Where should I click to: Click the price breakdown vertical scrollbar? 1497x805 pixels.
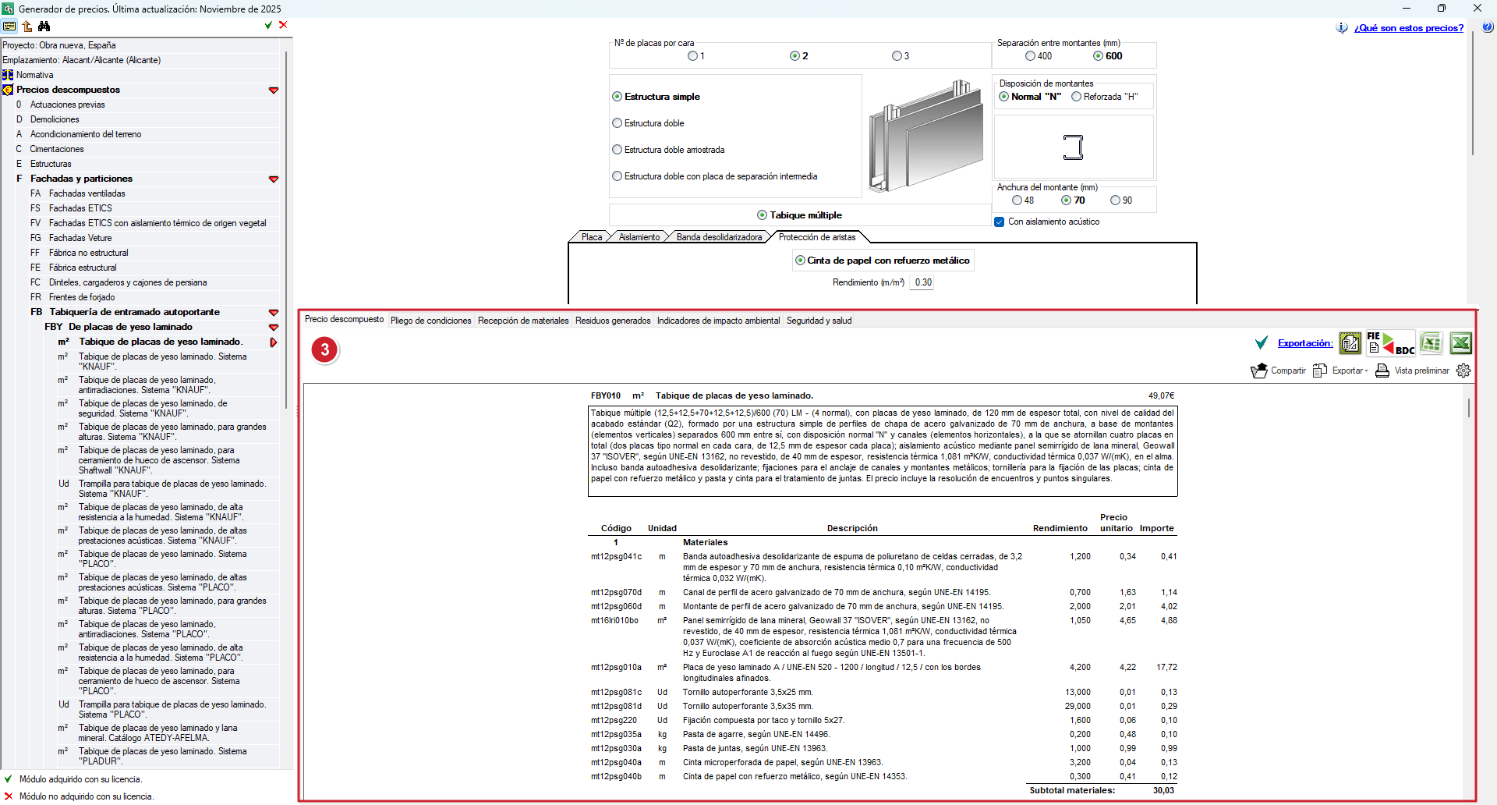(x=1470, y=408)
